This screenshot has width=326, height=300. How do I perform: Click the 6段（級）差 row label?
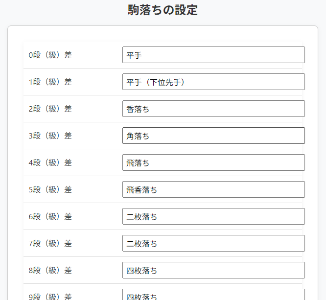50,217
